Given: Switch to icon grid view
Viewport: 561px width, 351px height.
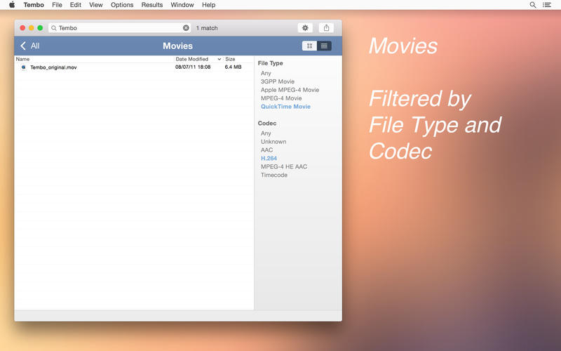Looking at the screenshot, I should 309,46.
